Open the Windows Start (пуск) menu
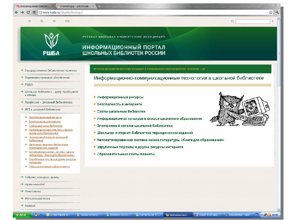 click(x=23, y=214)
